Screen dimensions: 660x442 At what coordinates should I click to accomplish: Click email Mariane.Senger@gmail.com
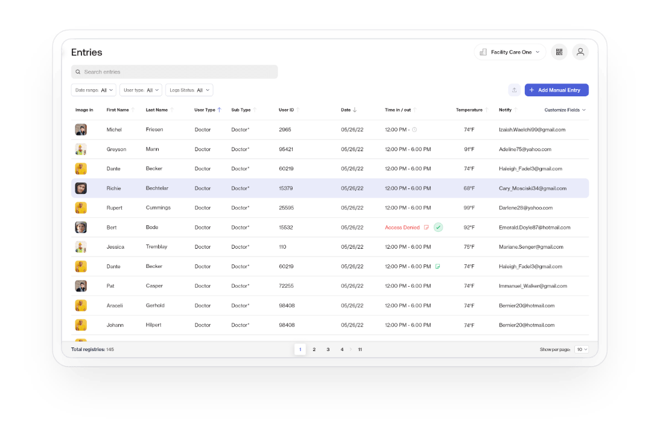[x=531, y=247]
